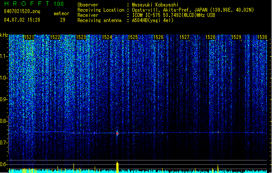This screenshot has height=173, width=272.
Task: Click the 1529 time marker
Action: tap(236, 37)
